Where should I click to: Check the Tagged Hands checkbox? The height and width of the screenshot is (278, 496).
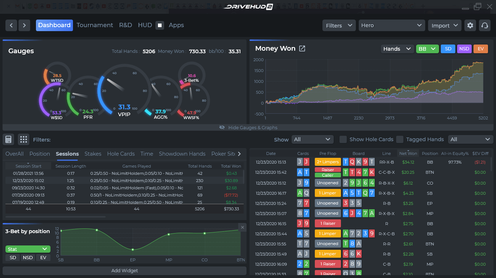tap(400, 139)
